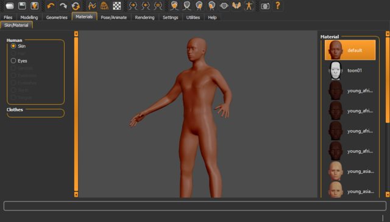Switch to the front head view icon
The width and height of the screenshot is (390, 222).
click(174, 5)
